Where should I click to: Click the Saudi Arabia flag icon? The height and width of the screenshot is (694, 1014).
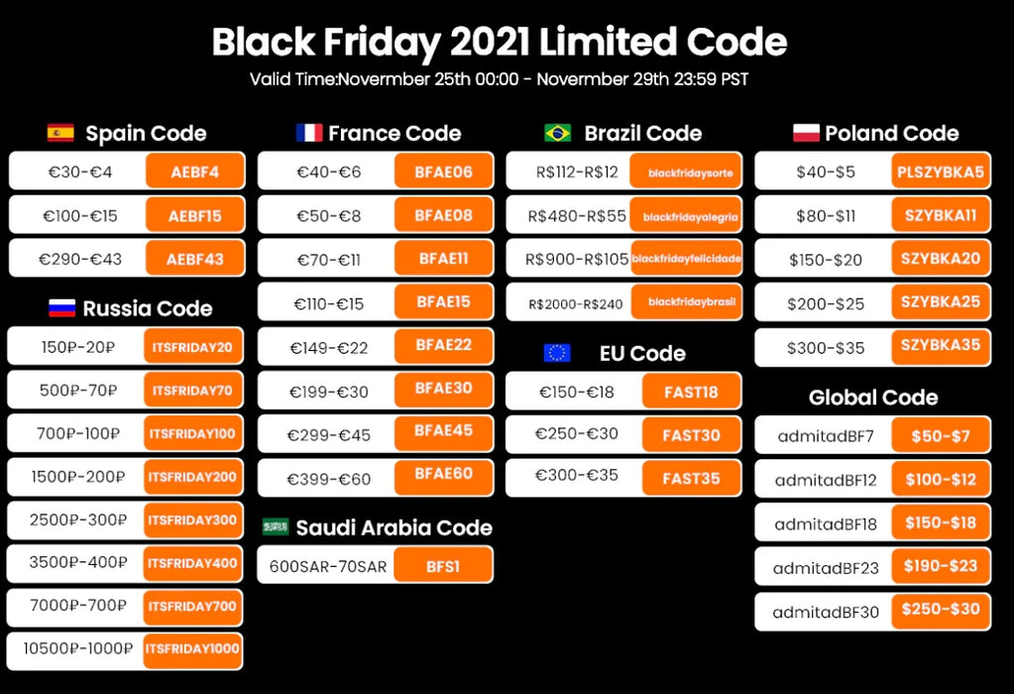(276, 527)
